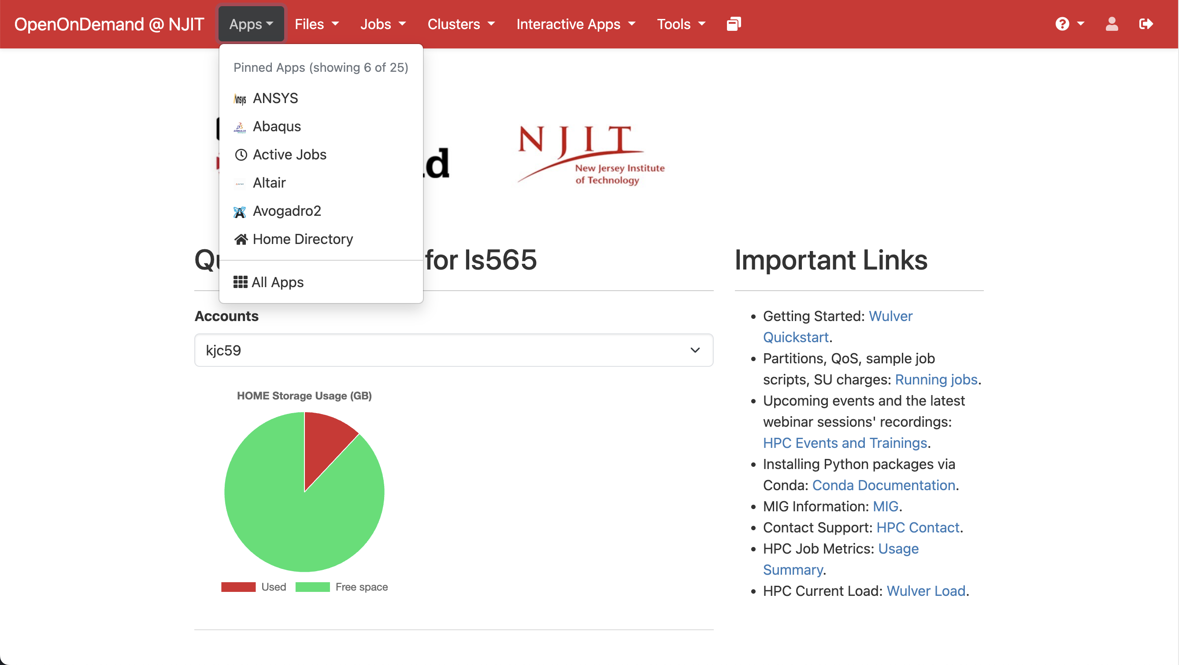The height and width of the screenshot is (665, 1179).
Task: Click the user profile icon
Action: point(1112,24)
